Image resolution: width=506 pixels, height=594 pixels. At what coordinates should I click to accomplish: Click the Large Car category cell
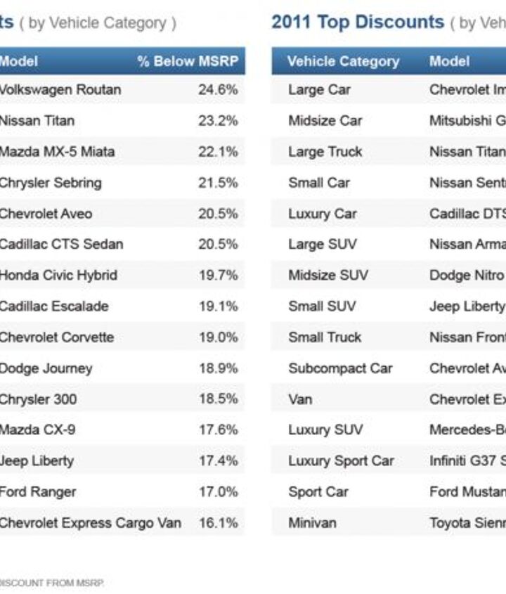[x=319, y=90]
